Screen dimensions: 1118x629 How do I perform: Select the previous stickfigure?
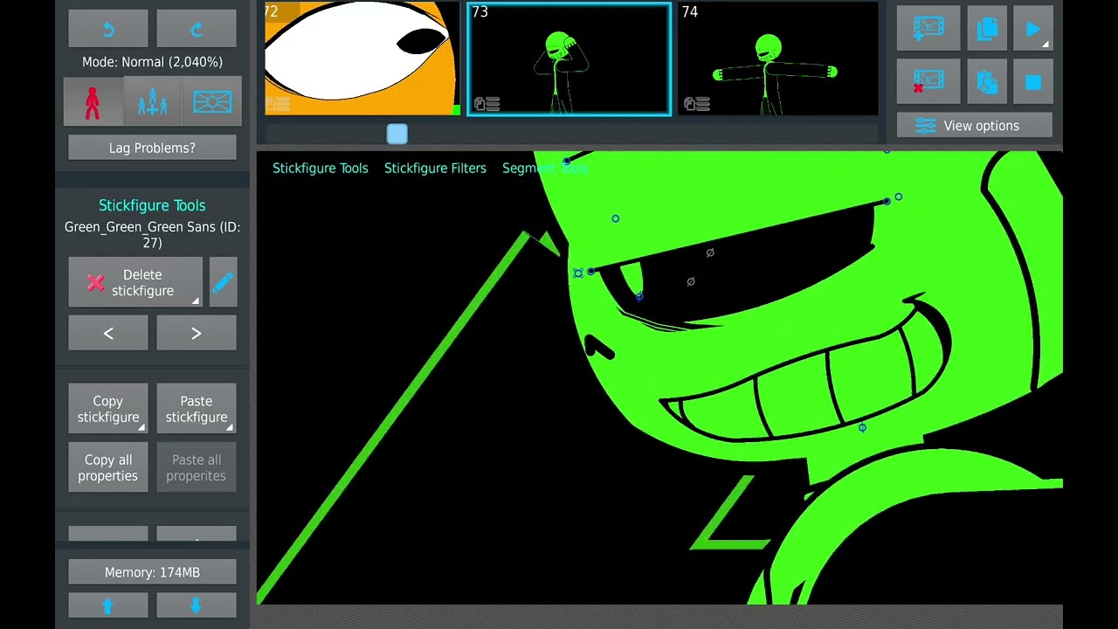pos(108,333)
